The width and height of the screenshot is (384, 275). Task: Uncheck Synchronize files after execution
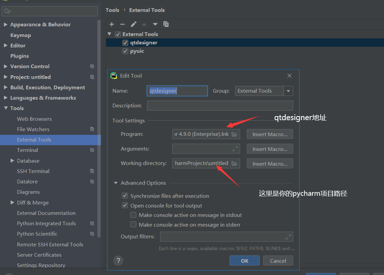125,196
